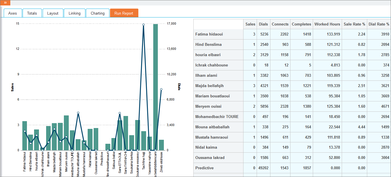Click the Soukaina essassy bar in chart
391x177 pixels.
[x=137, y=135]
